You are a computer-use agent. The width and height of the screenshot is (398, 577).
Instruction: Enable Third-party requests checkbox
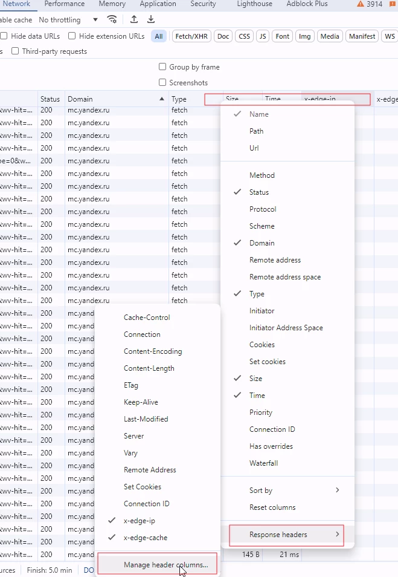click(15, 51)
